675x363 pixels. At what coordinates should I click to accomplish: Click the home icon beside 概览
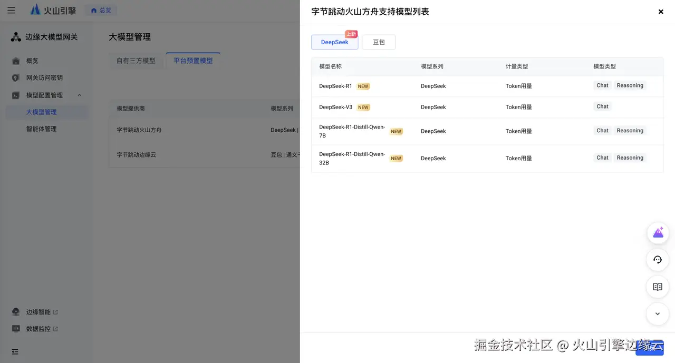pos(16,61)
